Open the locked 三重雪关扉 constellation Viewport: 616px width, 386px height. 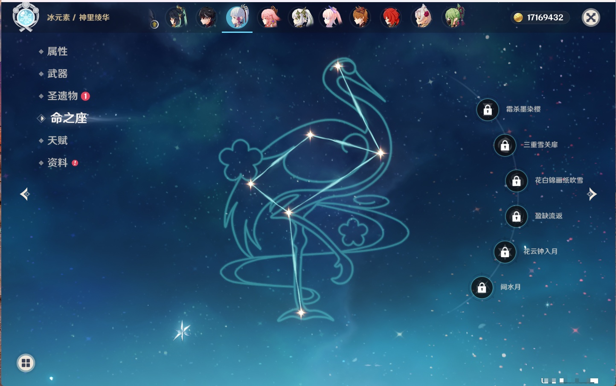505,145
